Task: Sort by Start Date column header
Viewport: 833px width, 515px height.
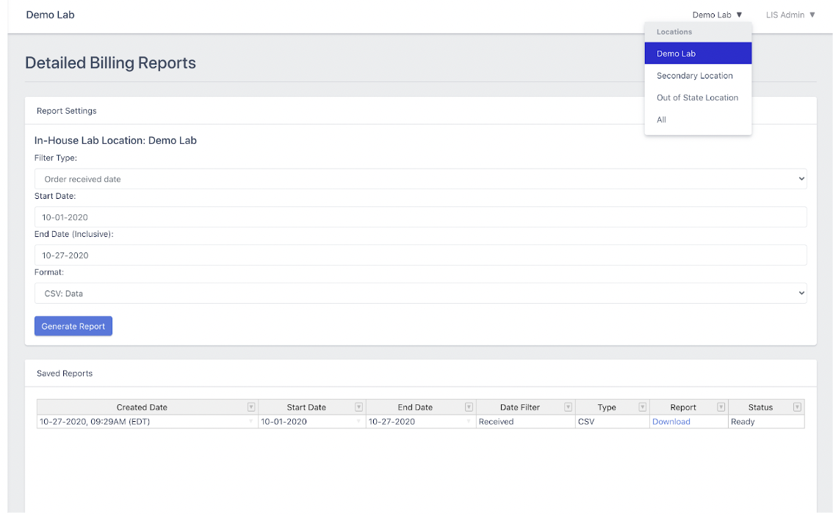Action: (306, 407)
